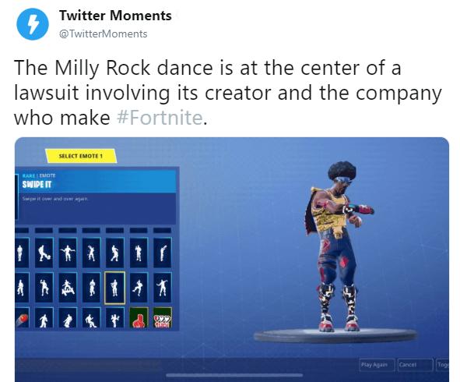This screenshot has width=460, height=382.
Task: Click the Cancel button
Action: coord(415,365)
